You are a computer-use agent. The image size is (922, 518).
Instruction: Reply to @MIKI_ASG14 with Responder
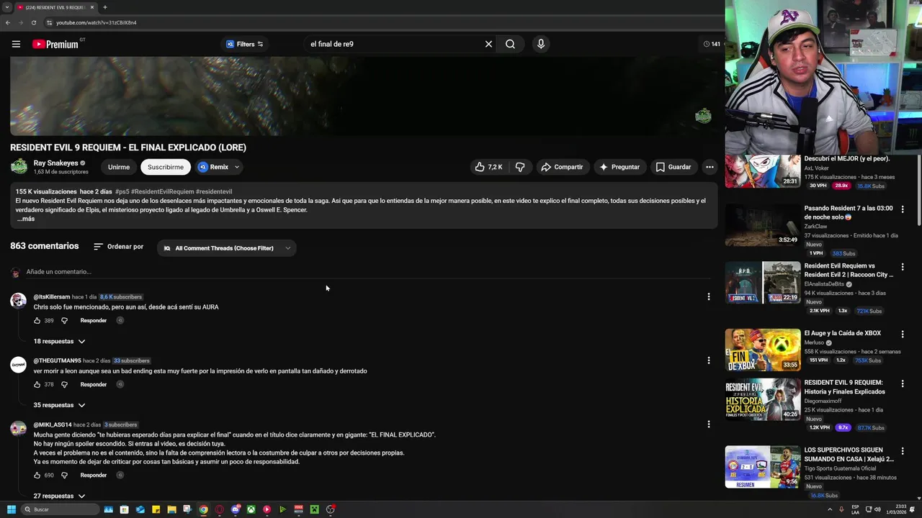[94, 475]
